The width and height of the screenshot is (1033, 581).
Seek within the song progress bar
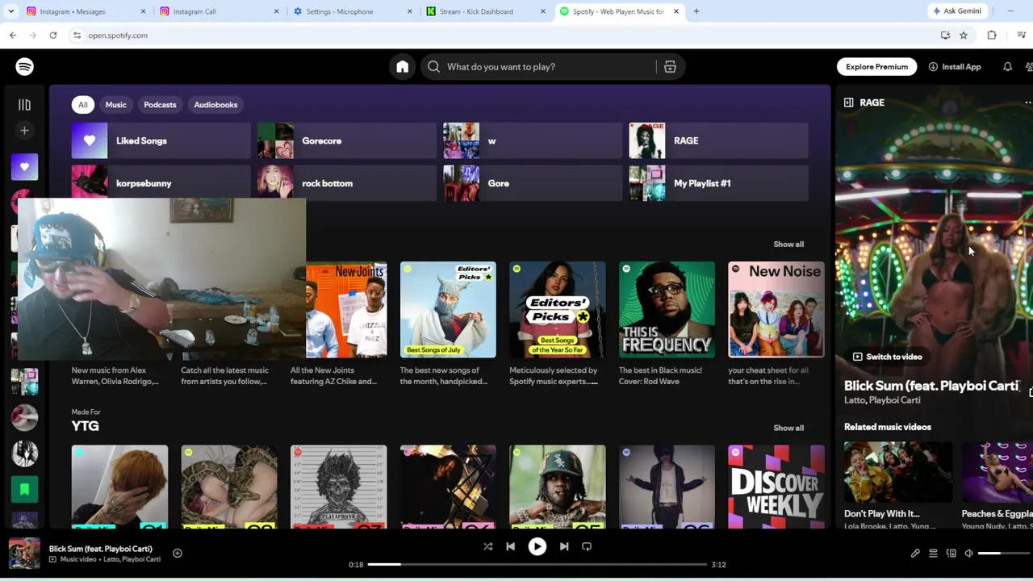[x=537, y=565]
